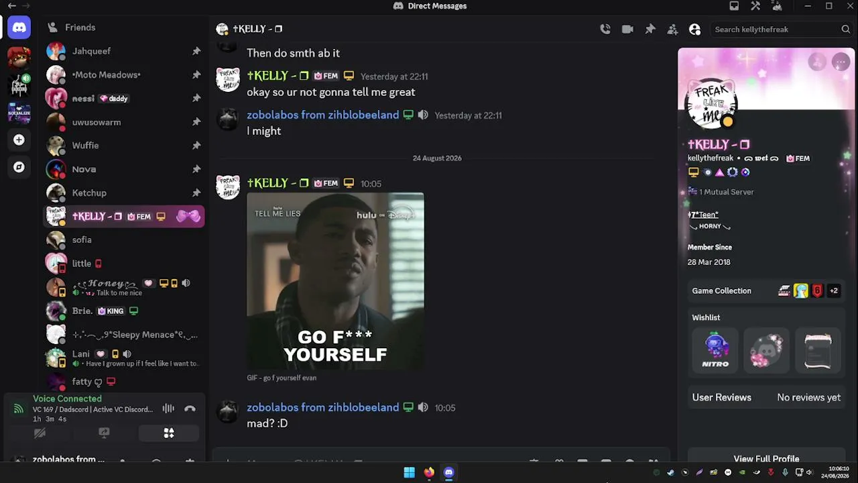Open the Wuffie direct message
The width and height of the screenshot is (858, 483).
[124, 146]
